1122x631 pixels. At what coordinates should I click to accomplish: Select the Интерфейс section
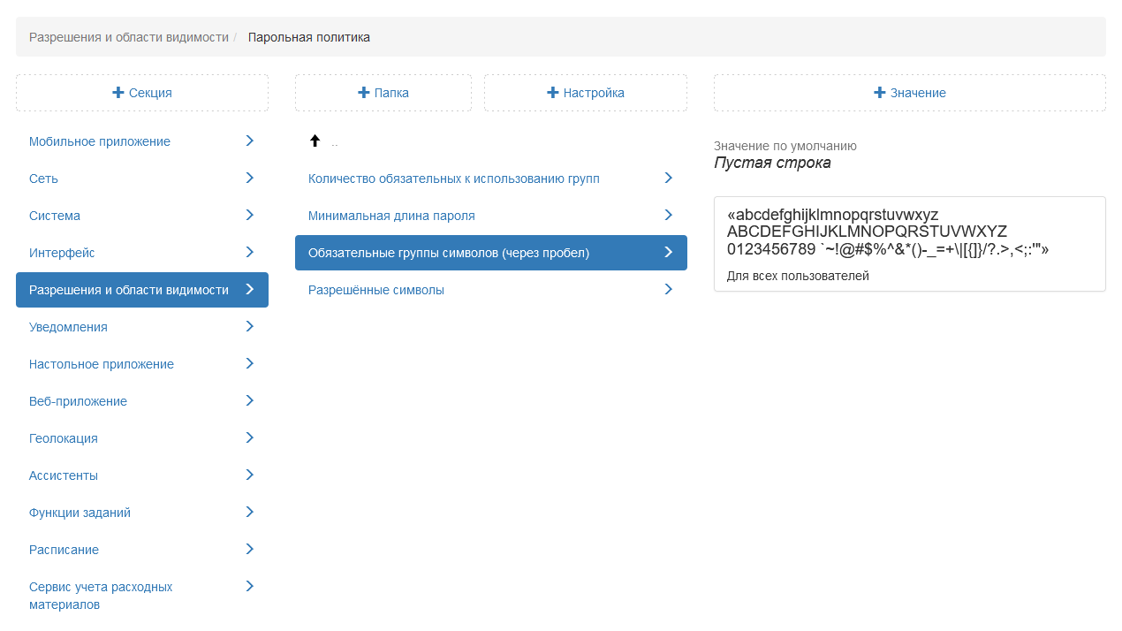62,253
